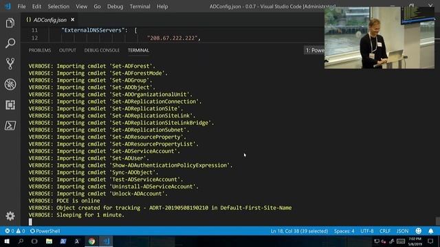Click line number 12 in the gutter
This screenshot has height=247, width=440.
[34, 38]
